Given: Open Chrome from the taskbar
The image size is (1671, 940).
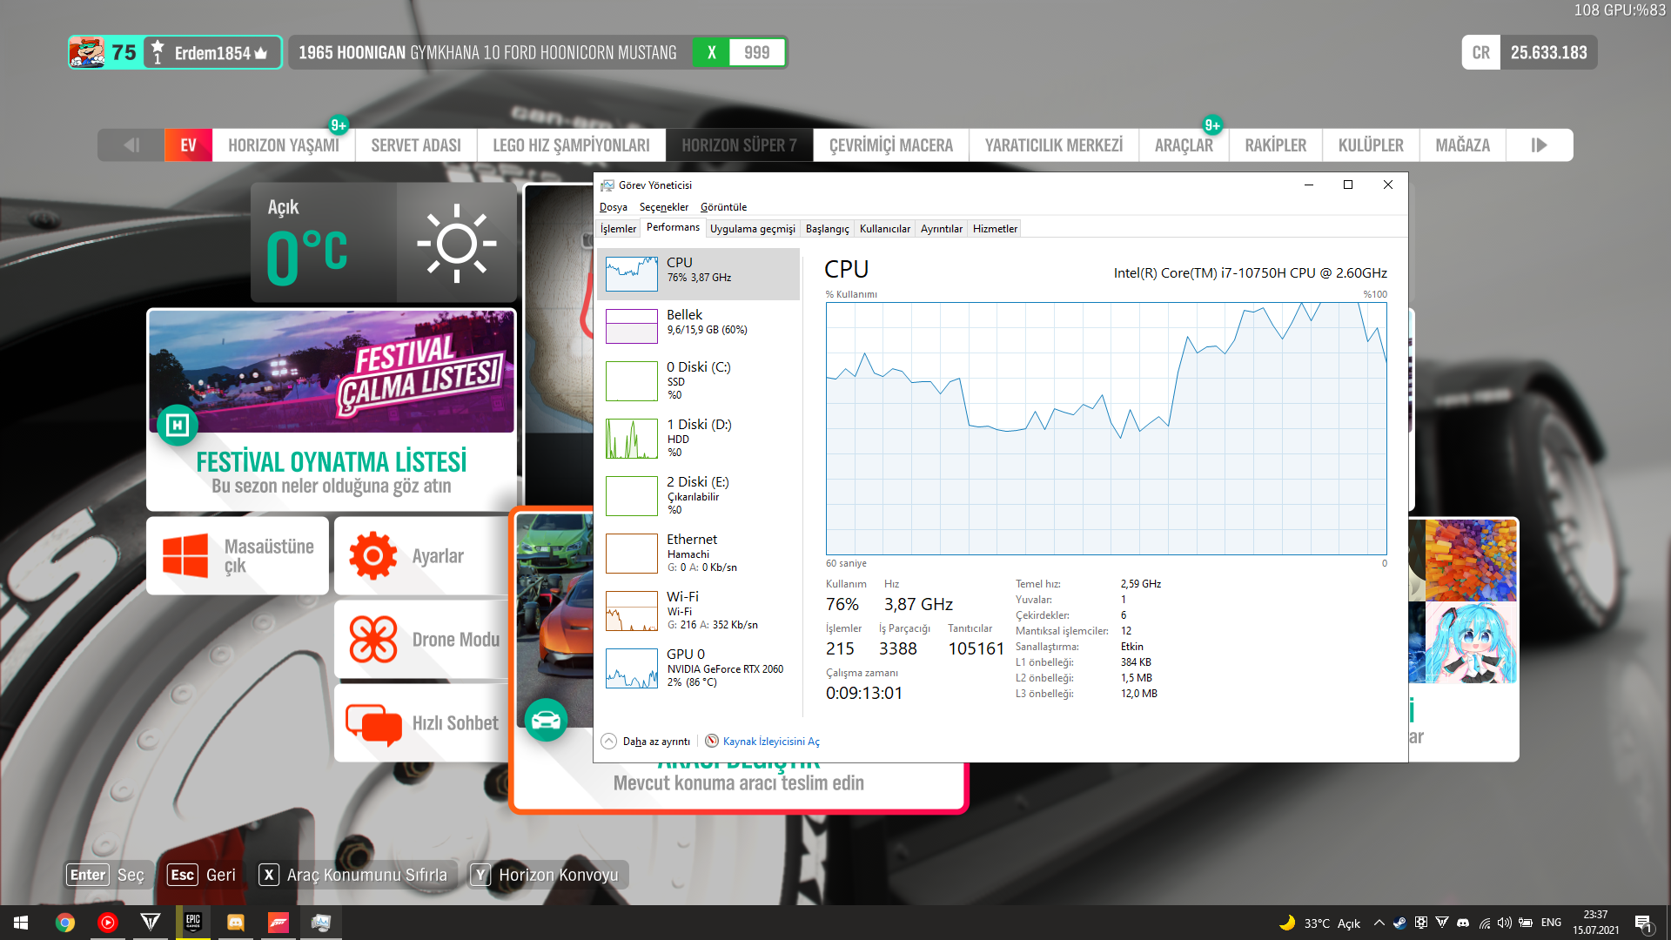Looking at the screenshot, I should 65,923.
